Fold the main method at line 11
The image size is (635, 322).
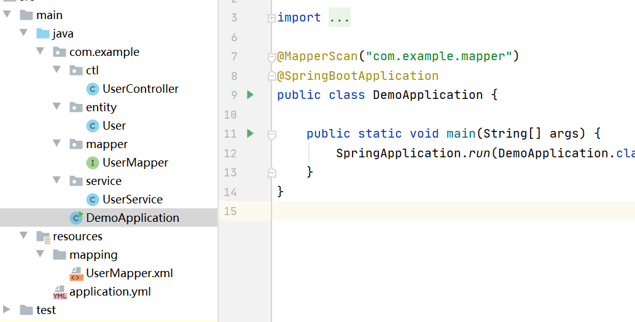[271, 135]
